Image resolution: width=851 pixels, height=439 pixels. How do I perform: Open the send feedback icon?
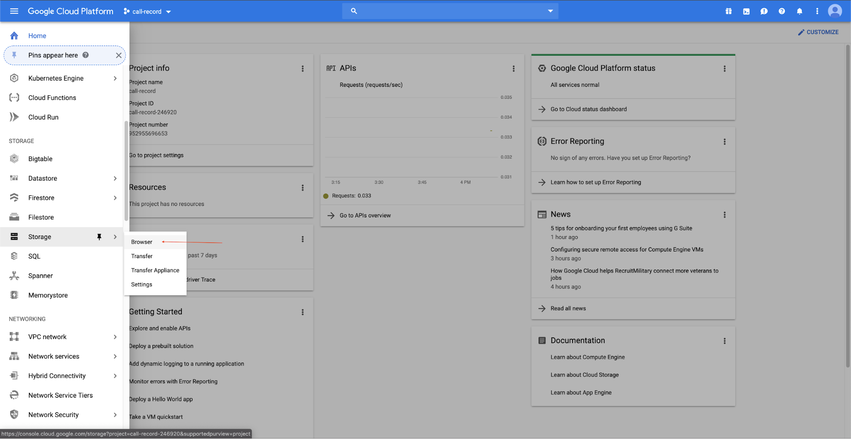[764, 11]
